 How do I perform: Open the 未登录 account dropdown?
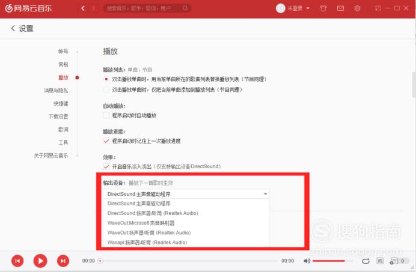pyautogui.click(x=299, y=8)
